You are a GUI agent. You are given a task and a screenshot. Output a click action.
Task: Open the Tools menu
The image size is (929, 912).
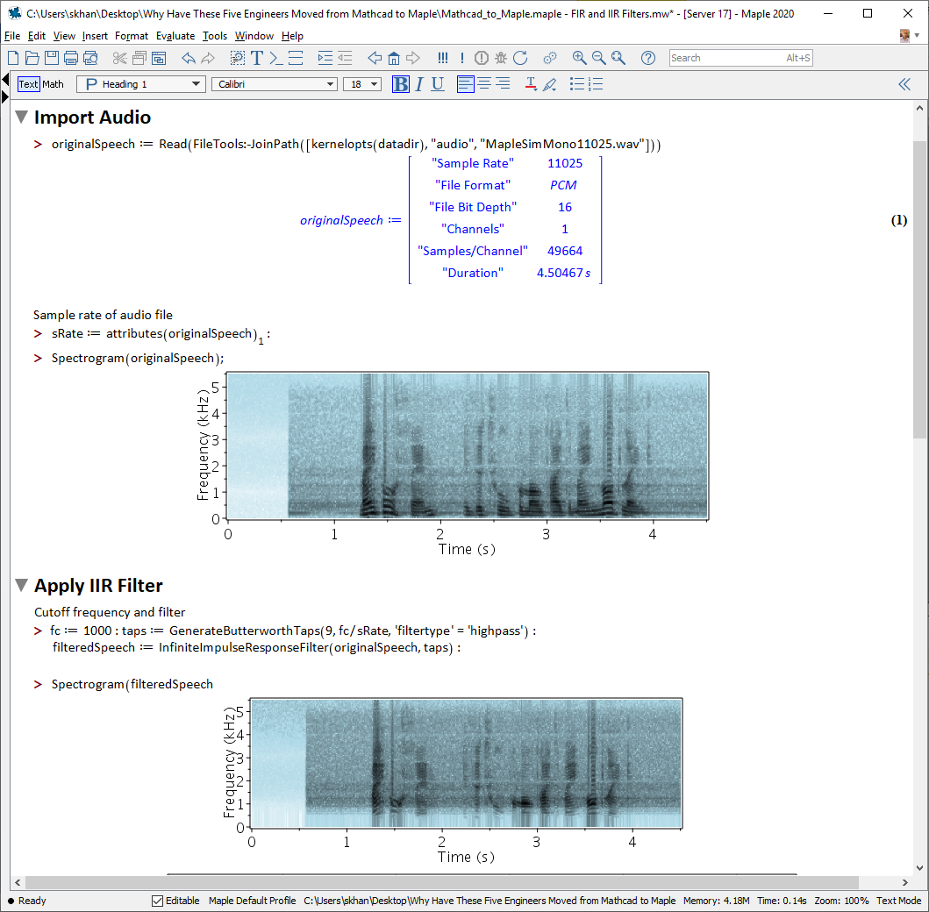click(x=214, y=36)
